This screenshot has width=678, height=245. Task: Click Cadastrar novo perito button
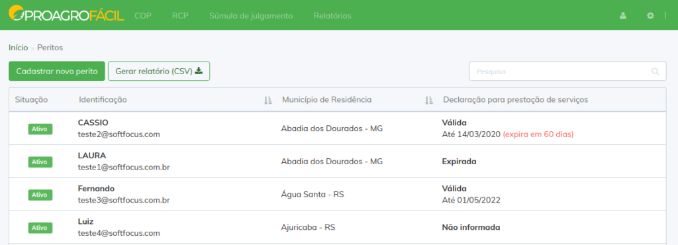(x=57, y=72)
